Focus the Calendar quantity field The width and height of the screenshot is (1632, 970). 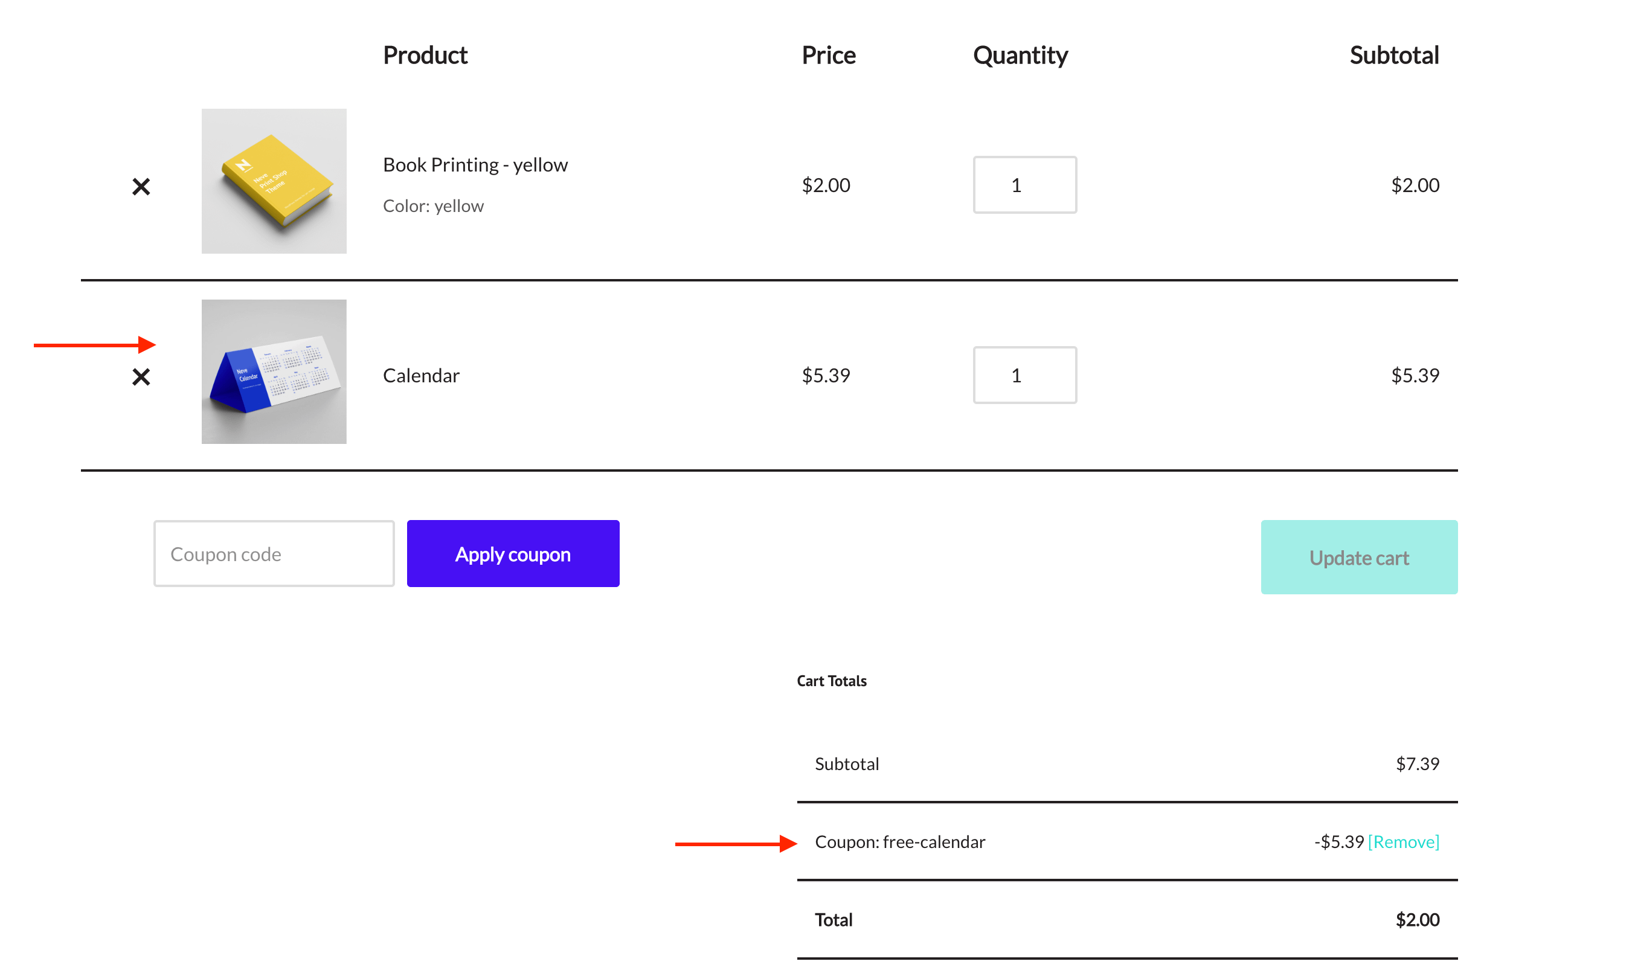(x=1024, y=375)
